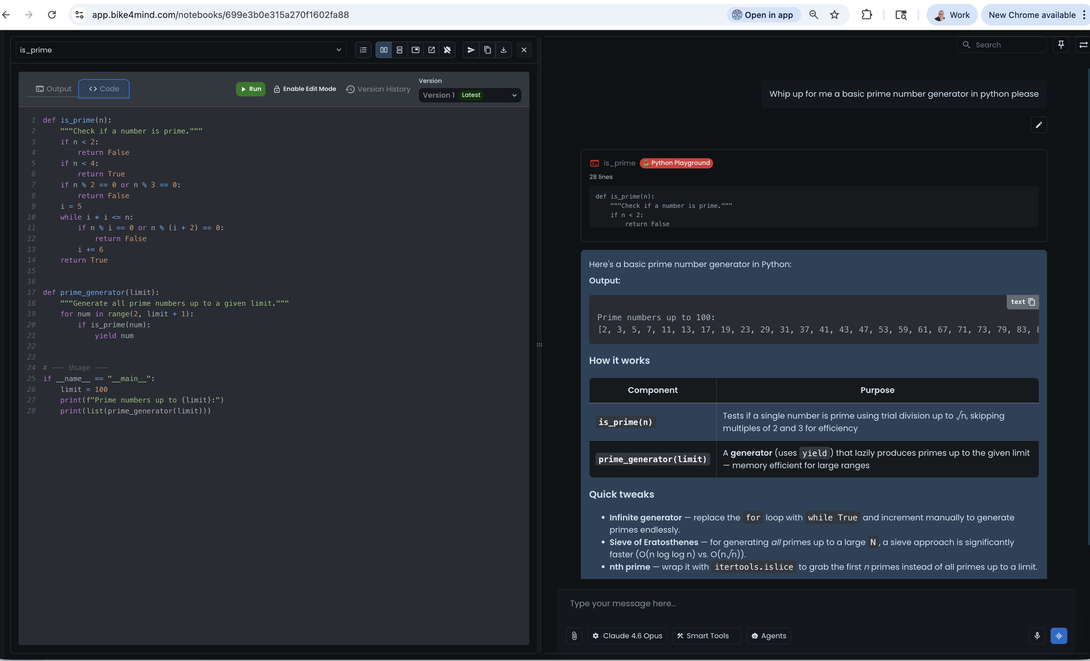Open the numbered list view icon
Image resolution: width=1090 pixels, height=661 pixels.
click(363, 50)
